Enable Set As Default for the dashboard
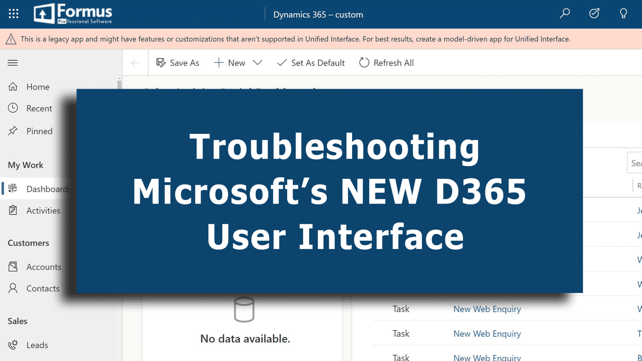This screenshot has height=361, width=642. 310,63
